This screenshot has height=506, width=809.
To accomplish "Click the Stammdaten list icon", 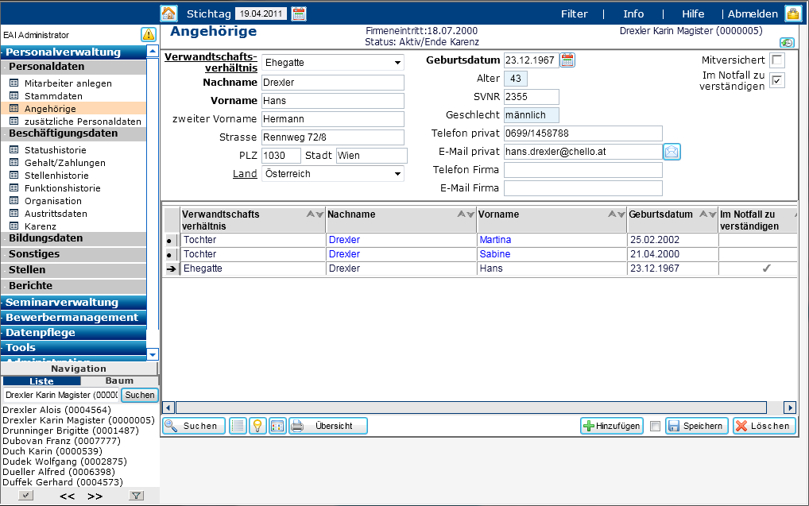I will coord(14,96).
